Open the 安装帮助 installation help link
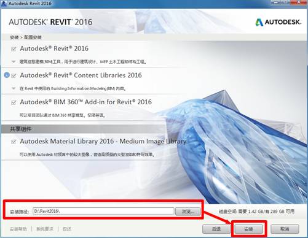The height and width of the screenshot is (238, 308). pyautogui.click(x=18, y=229)
